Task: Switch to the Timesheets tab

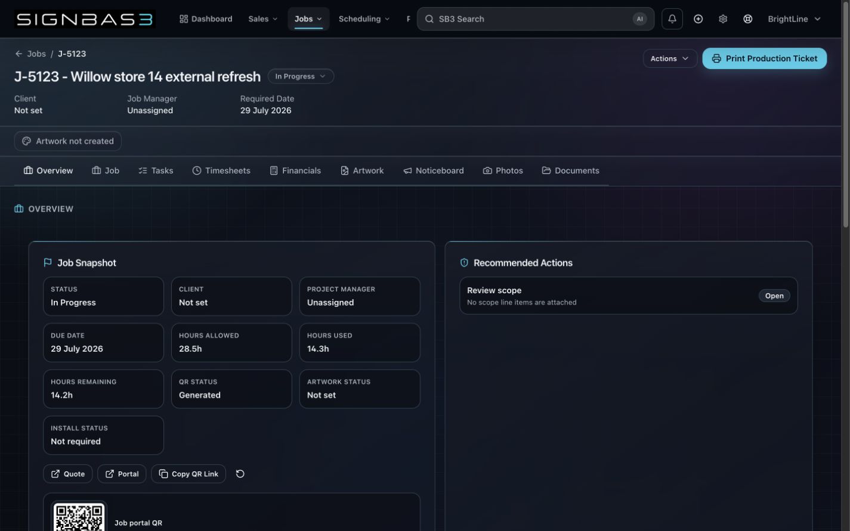Action: (221, 170)
